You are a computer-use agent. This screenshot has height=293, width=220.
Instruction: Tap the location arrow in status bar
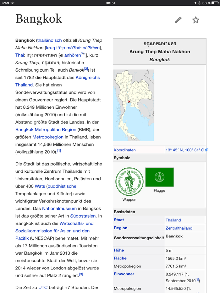[x=195, y=3]
